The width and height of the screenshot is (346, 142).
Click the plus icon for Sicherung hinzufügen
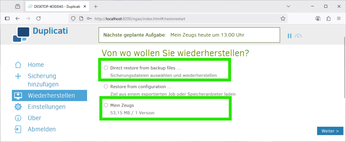click(x=18, y=76)
